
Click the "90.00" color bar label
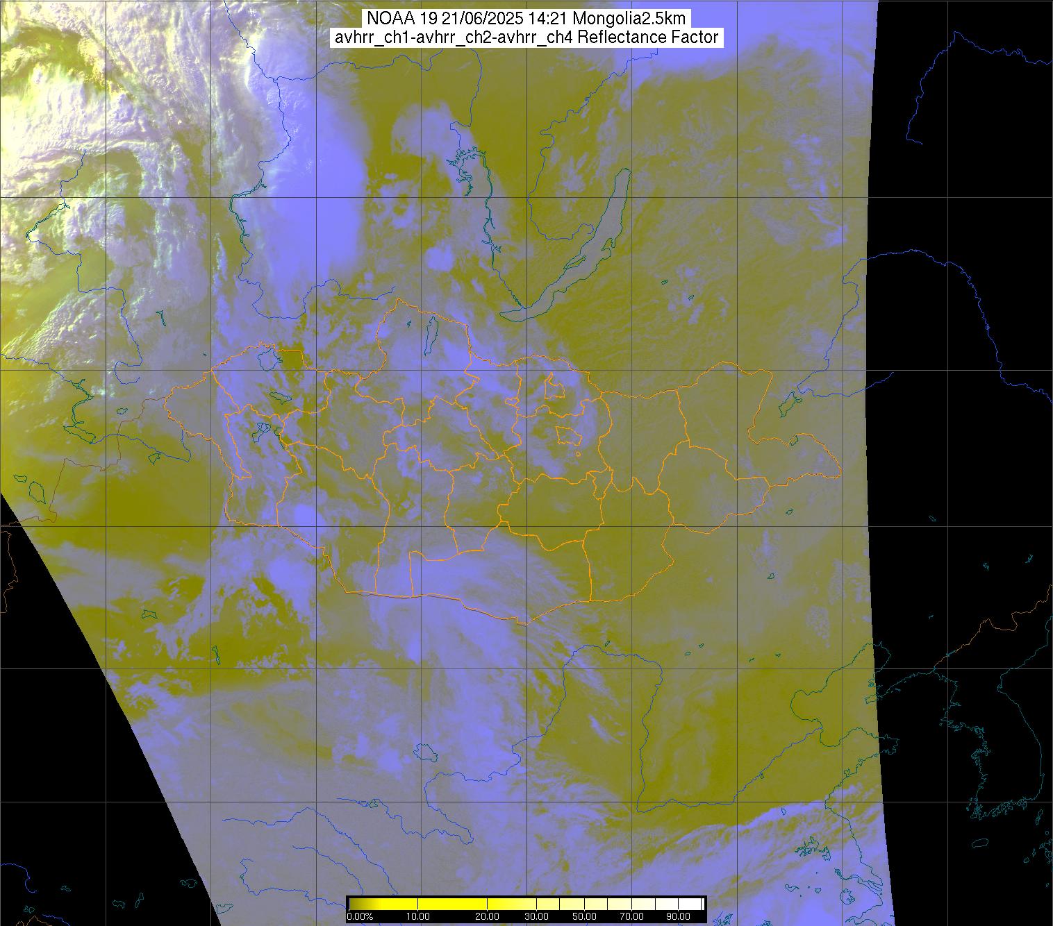click(x=678, y=916)
